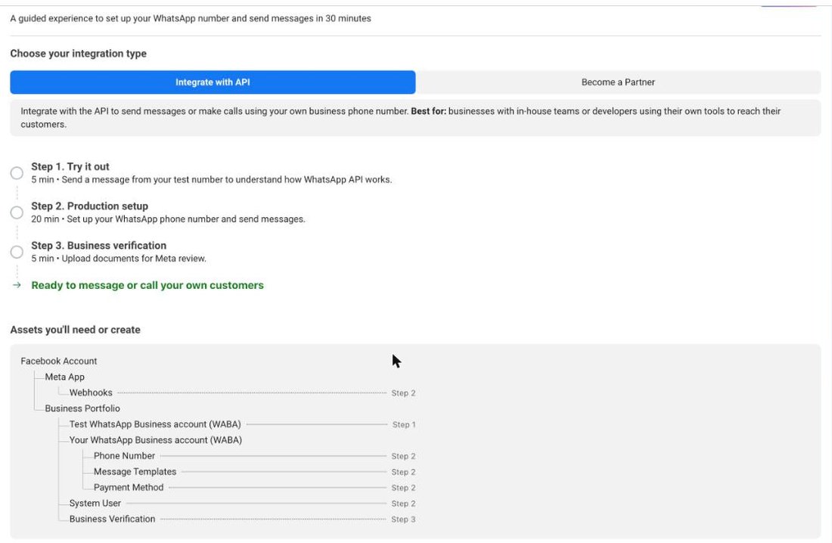Click the Step 2 label beside Webhooks
The image size is (832, 543).
coord(403,393)
